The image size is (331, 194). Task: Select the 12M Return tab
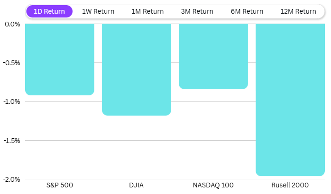[298, 11]
